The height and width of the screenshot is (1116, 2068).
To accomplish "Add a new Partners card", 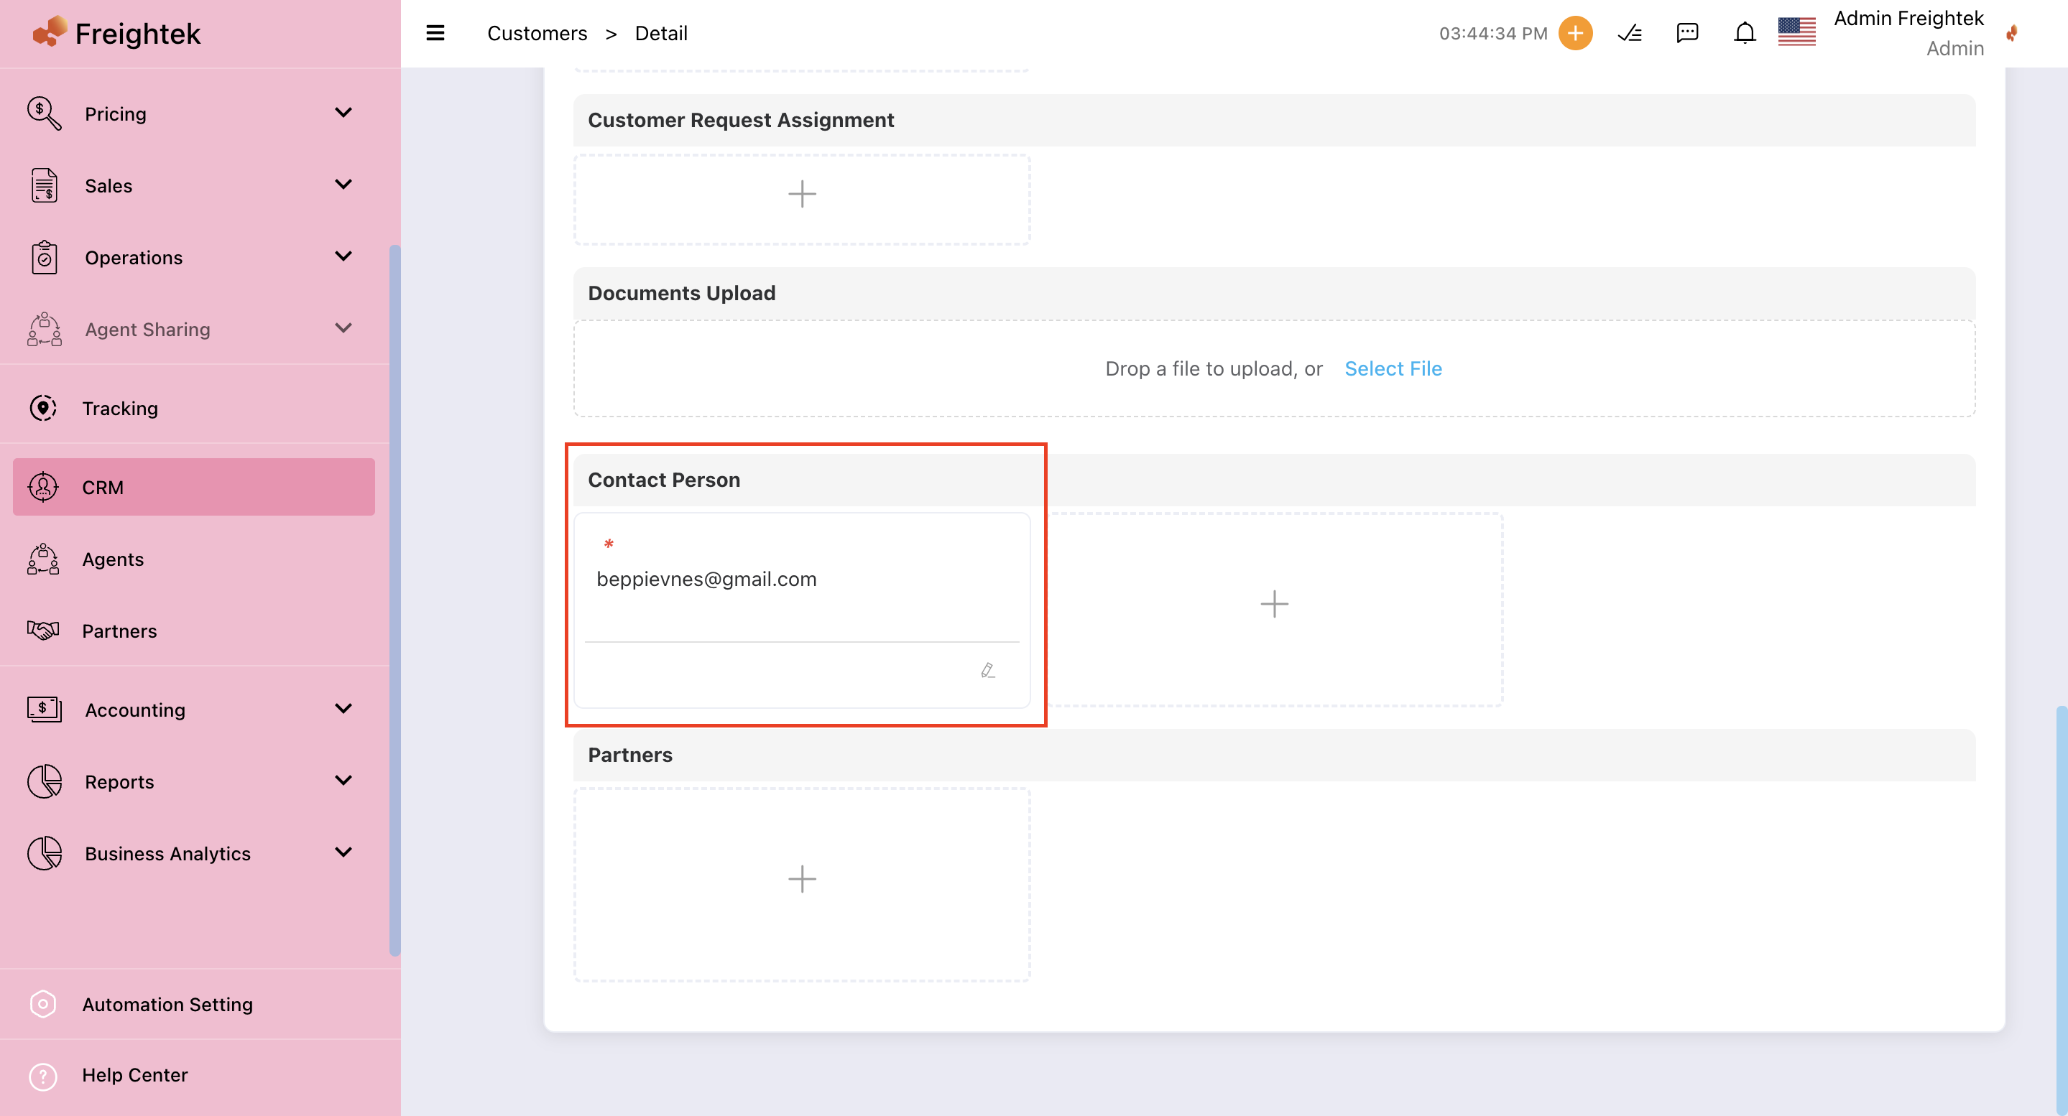I will [801, 878].
